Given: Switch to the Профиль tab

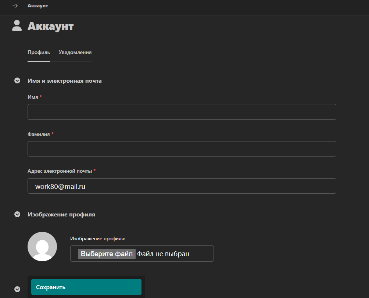Looking at the screenshot, I should click(x=39, y=53).
